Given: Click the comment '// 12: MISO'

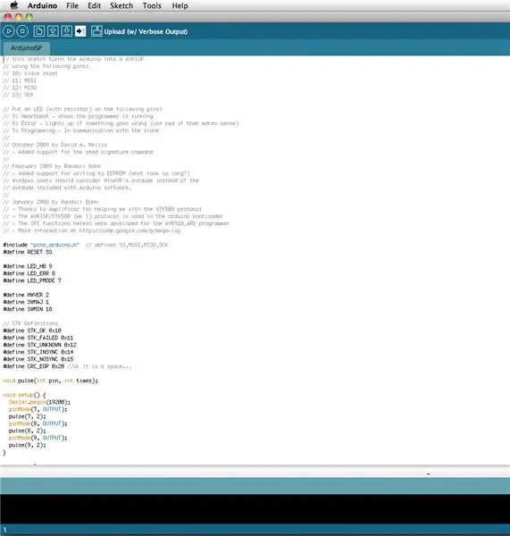Looking at the screenshot, I should 20,88.
